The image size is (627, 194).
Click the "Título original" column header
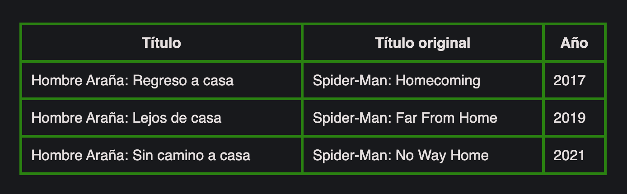coord(422,43)
